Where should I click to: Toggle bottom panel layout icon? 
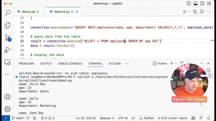195,3
